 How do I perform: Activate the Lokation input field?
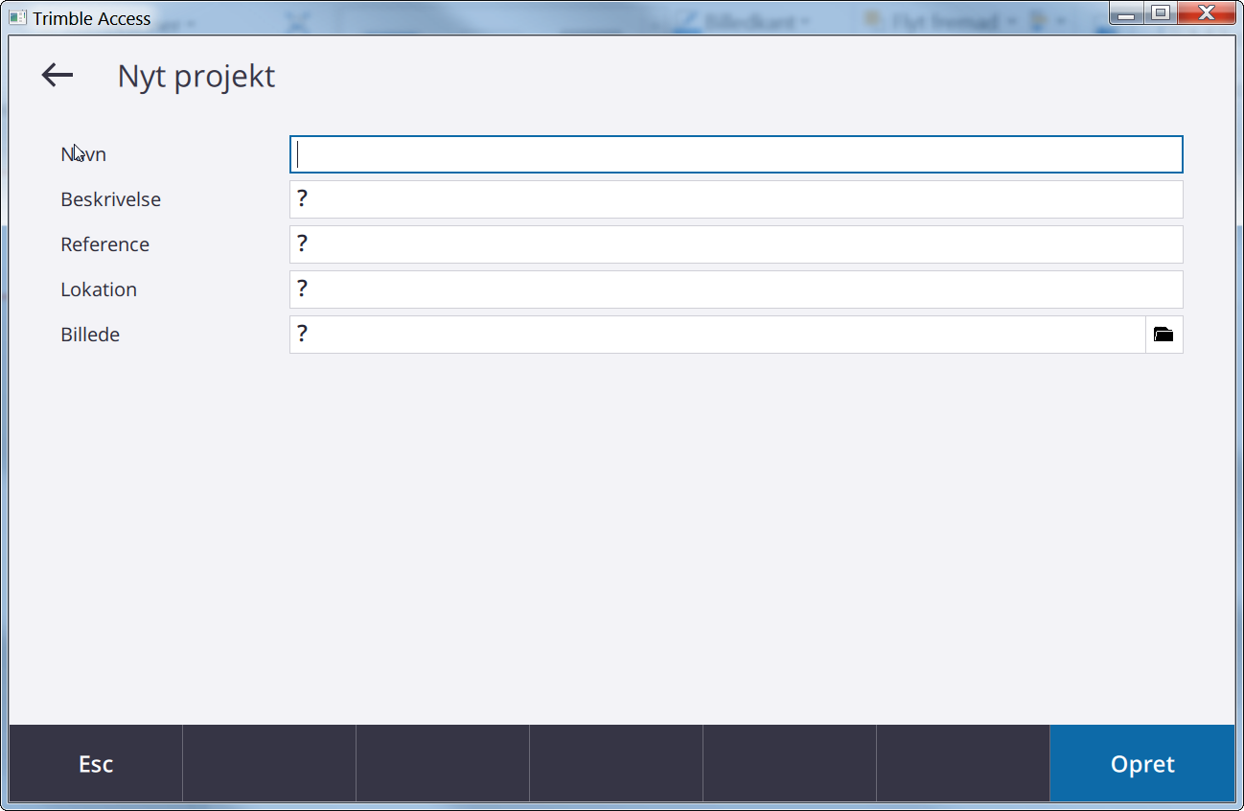tap(736, 290)
